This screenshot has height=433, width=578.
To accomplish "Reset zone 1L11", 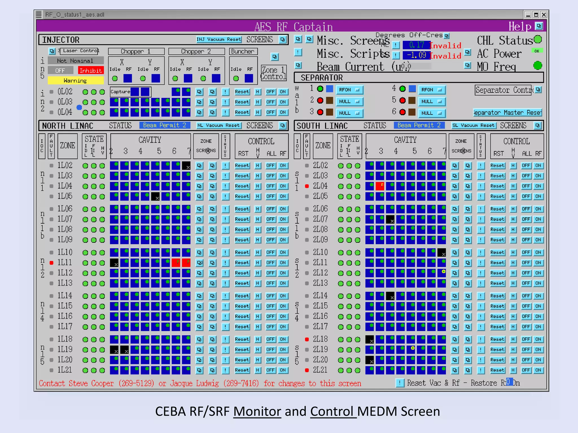I will [242, 262].
